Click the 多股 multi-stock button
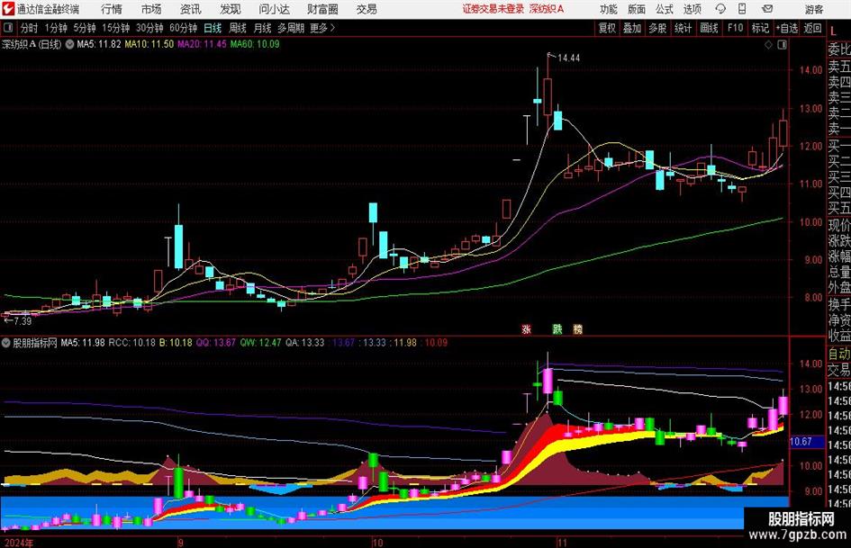Viewport: 851px width, 548px height. click(657, 28)
